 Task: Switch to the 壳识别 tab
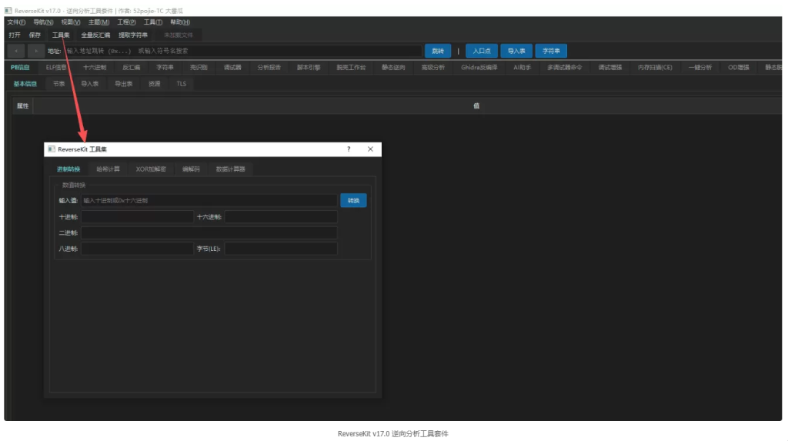point(199,68)
